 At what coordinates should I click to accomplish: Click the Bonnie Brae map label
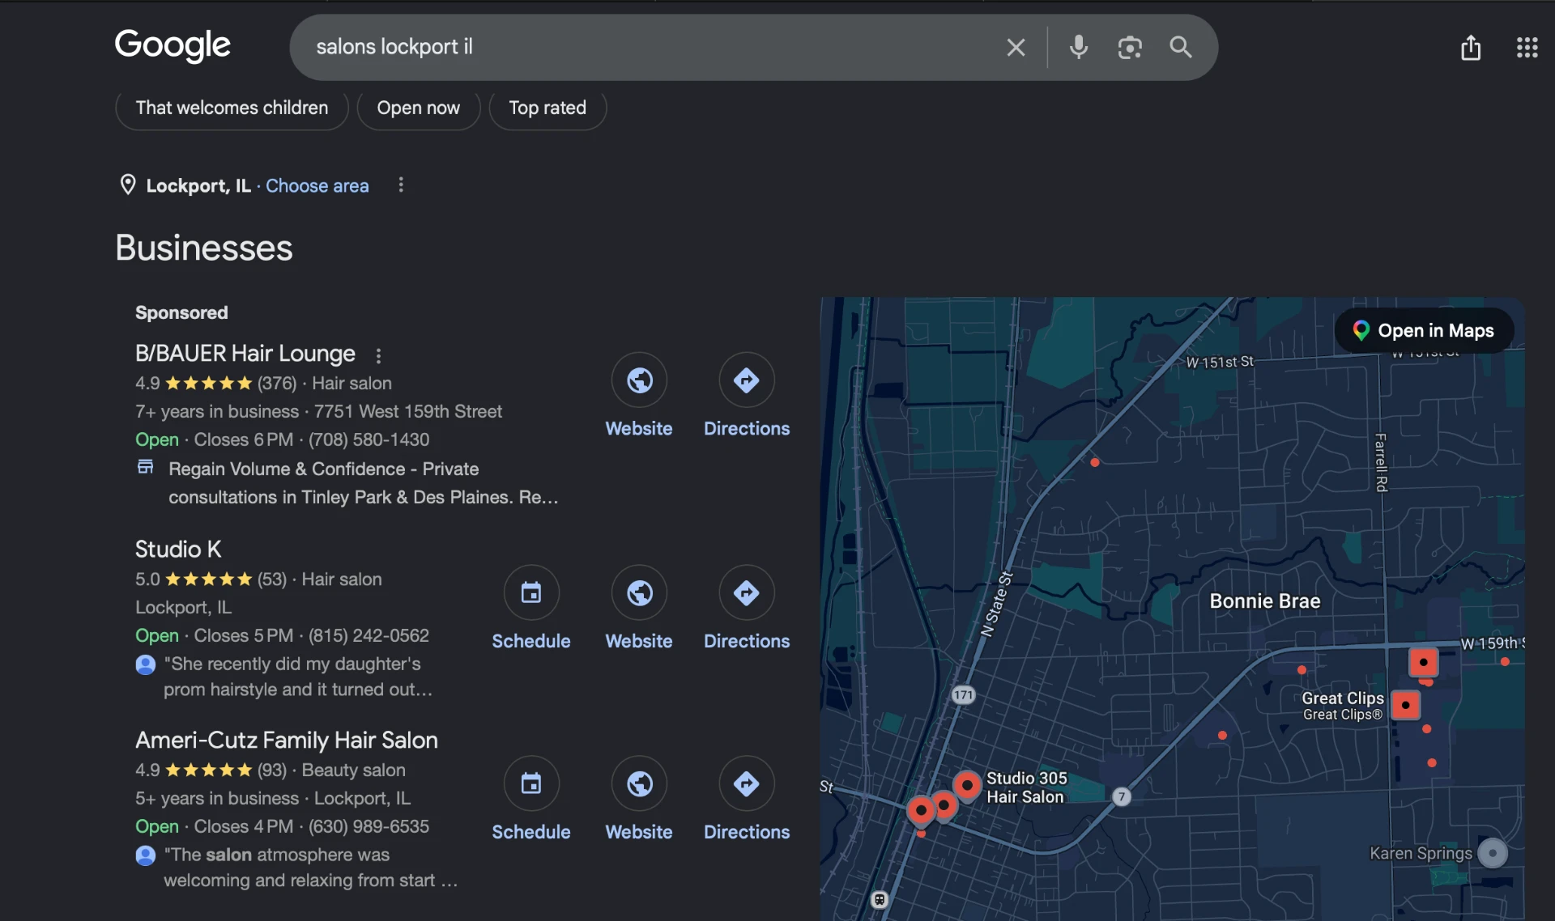[x=1264, y=601]
